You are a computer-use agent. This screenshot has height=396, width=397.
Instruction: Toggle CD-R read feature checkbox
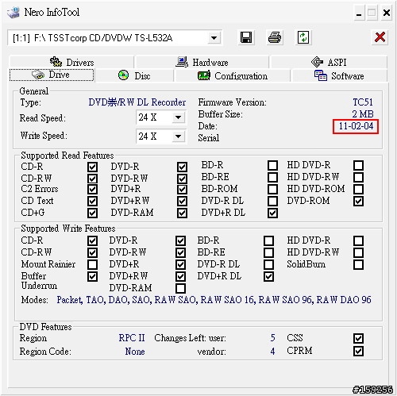tap(92, 167)
